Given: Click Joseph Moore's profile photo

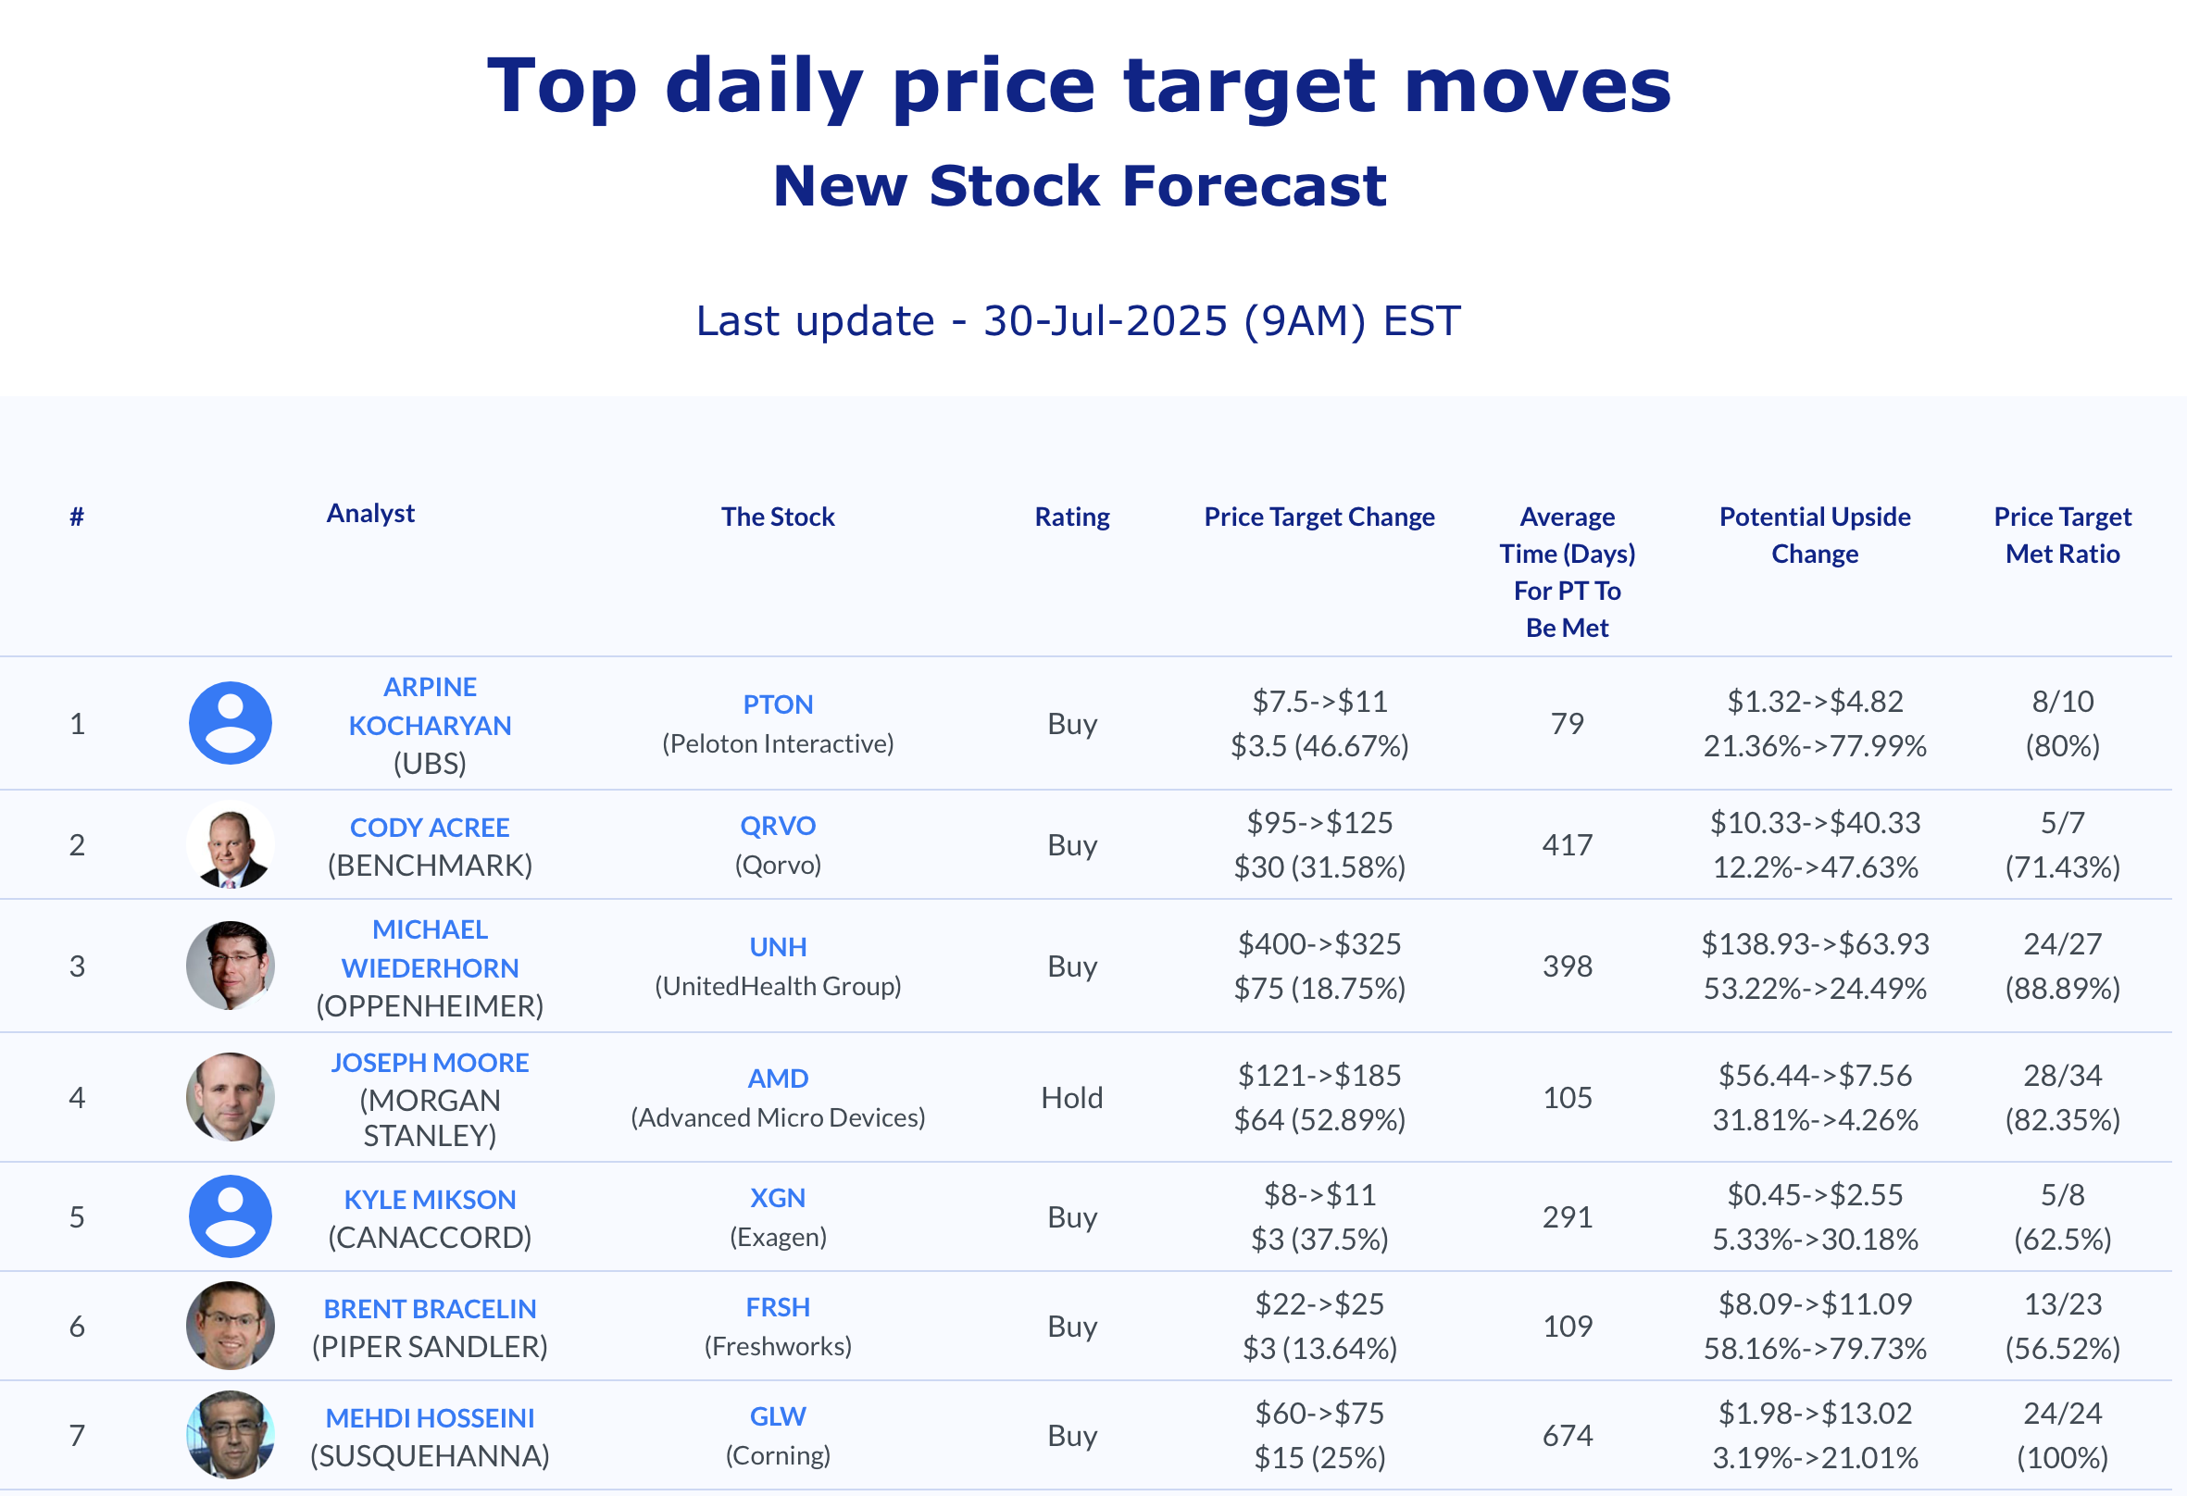Looking at the screenshot, I should [x=231, y=1097].
